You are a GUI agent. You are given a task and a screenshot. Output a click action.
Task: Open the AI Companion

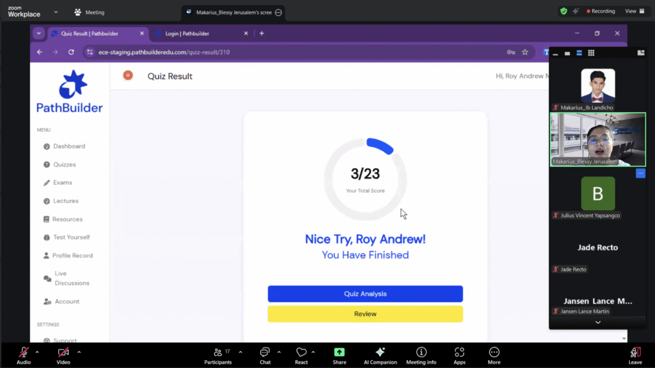point(380,353)
